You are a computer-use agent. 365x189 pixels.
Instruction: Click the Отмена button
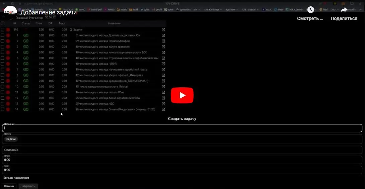(x=9, y=186)
